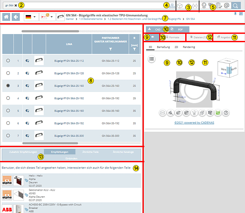Select radio button for row 1

[x=8, y=61]
